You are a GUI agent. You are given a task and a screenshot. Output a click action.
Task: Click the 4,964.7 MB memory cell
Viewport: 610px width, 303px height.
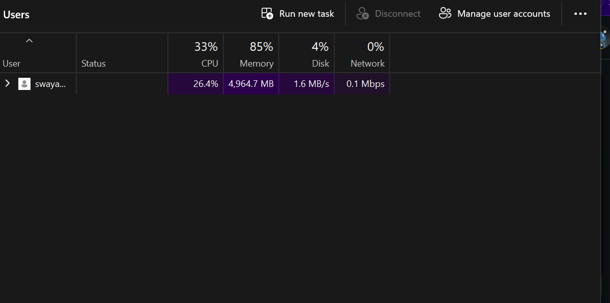coord(251,83)
